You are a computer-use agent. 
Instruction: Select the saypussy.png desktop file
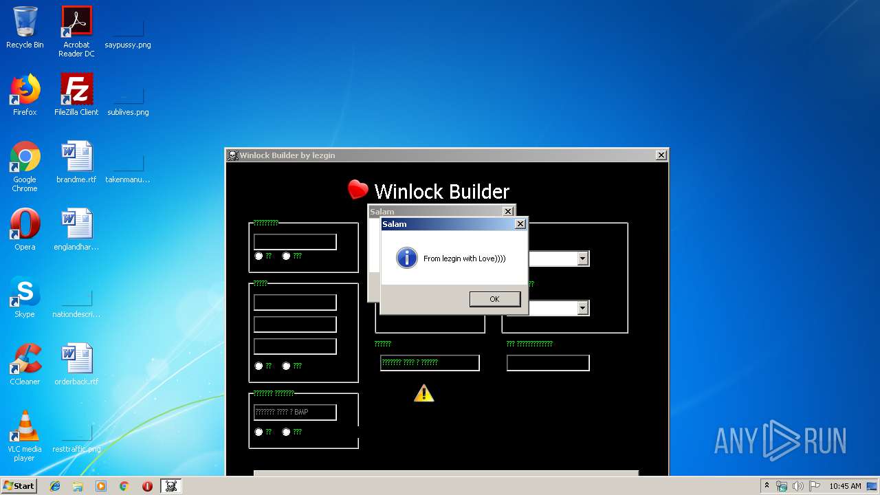[128, 28]
